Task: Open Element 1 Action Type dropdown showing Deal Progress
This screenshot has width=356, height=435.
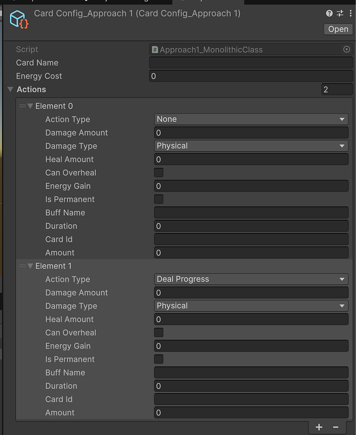Action: [251, 279]
